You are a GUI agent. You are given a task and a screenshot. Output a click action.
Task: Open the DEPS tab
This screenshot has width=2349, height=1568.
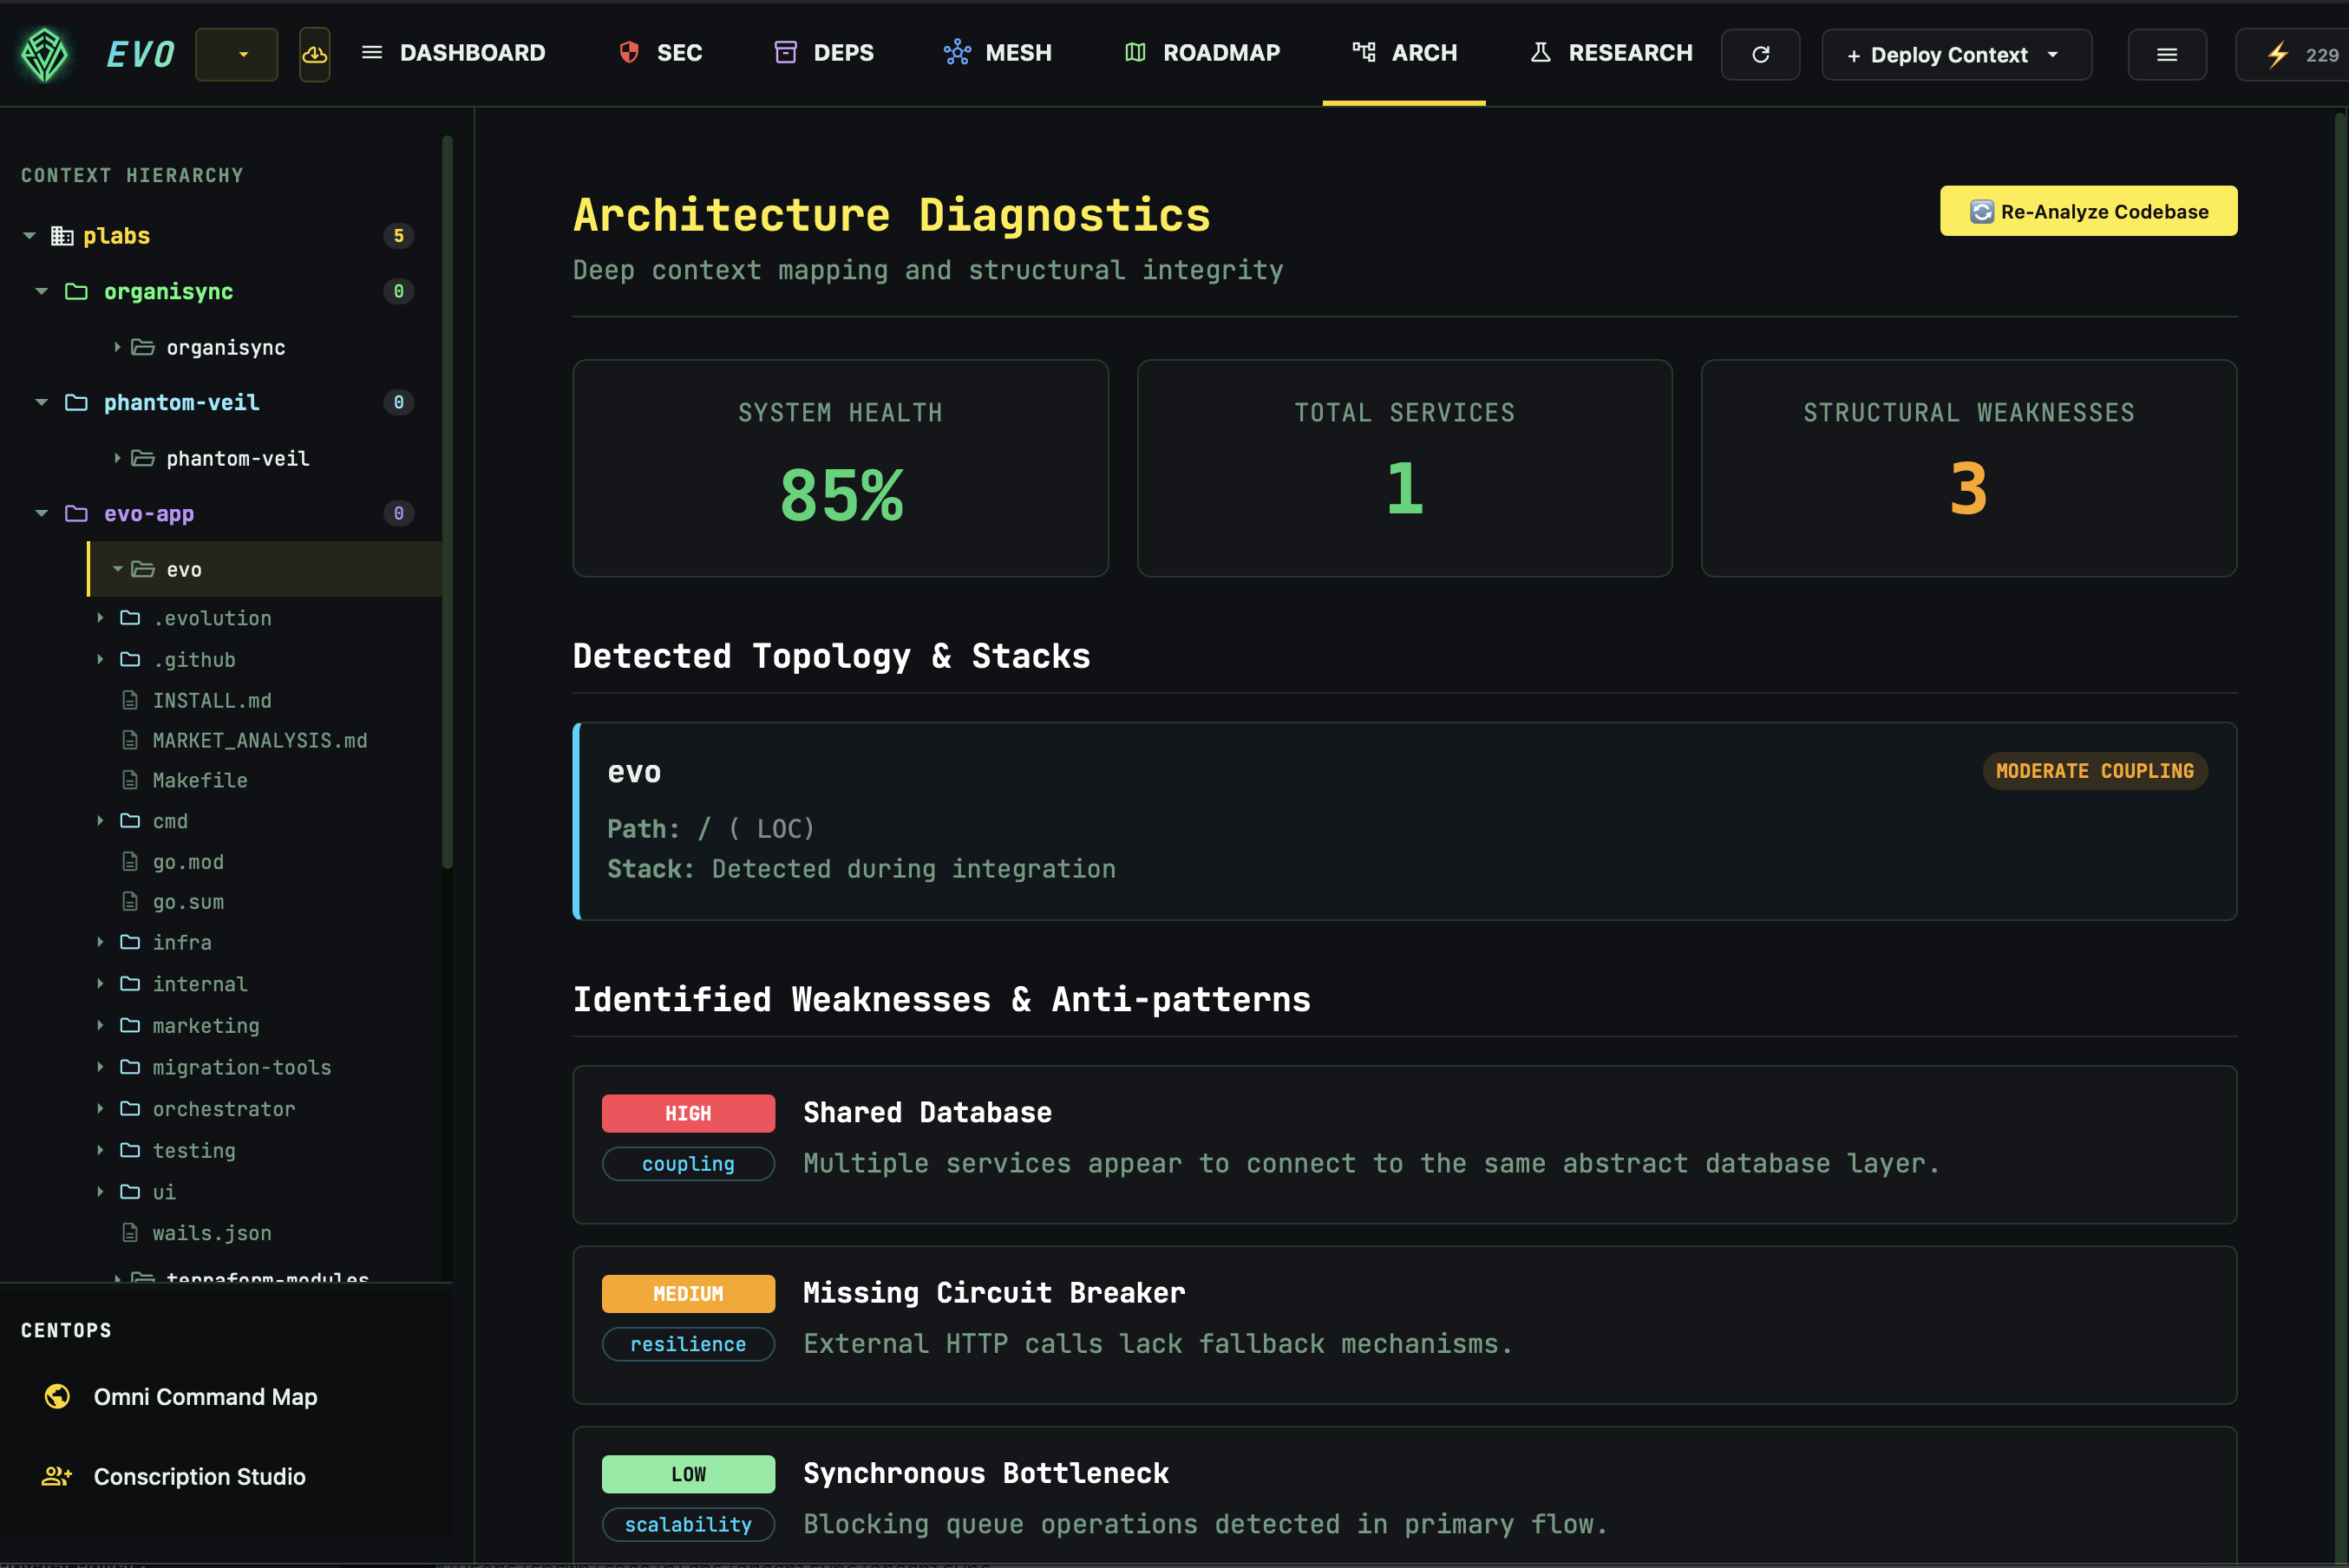[x=824, y=52]
